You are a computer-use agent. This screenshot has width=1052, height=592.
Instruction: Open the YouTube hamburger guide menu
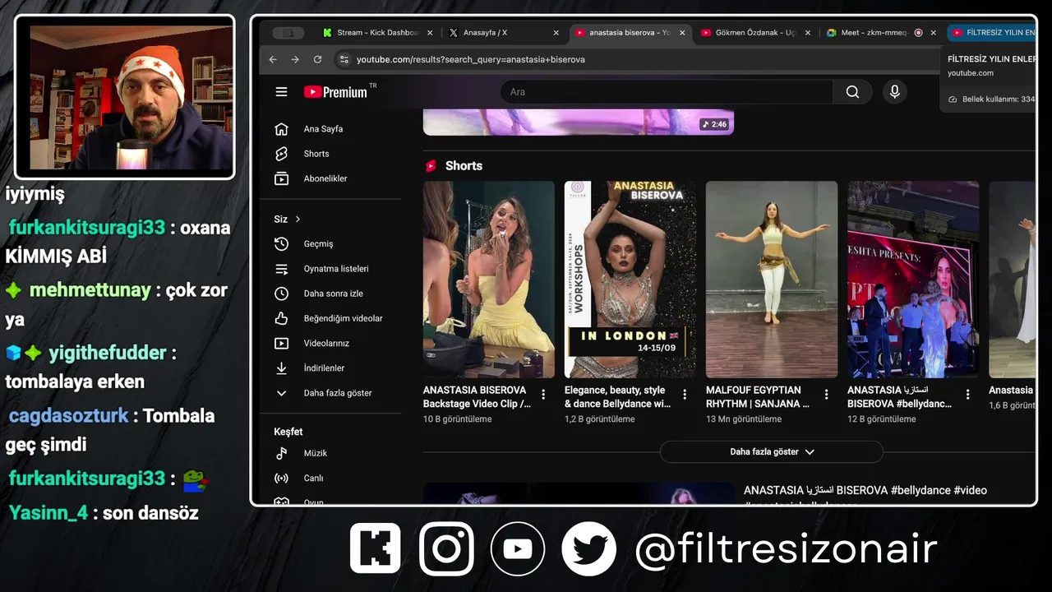[x=281, y=92]
